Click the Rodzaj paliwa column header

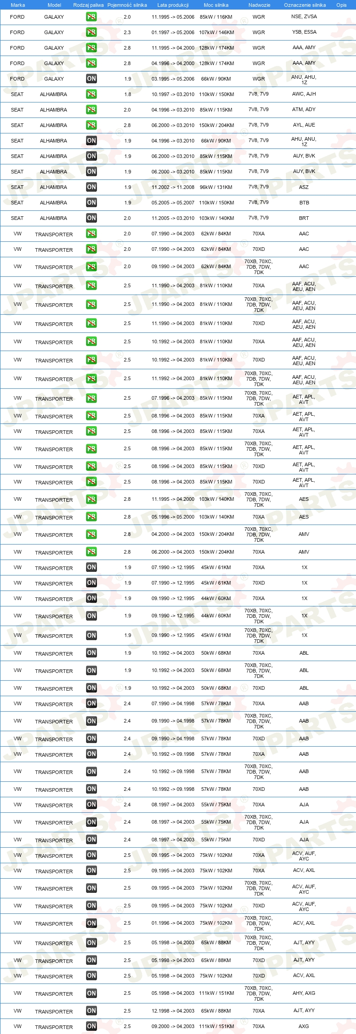tap(88, 5)
